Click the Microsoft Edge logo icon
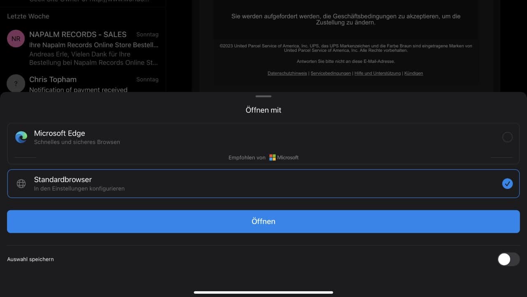The height and width of the screenshot is (297, 527). pyautogui.click(x=21, y=137)
